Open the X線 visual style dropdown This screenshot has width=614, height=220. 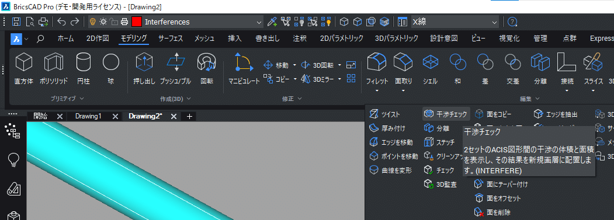[495, 22]
